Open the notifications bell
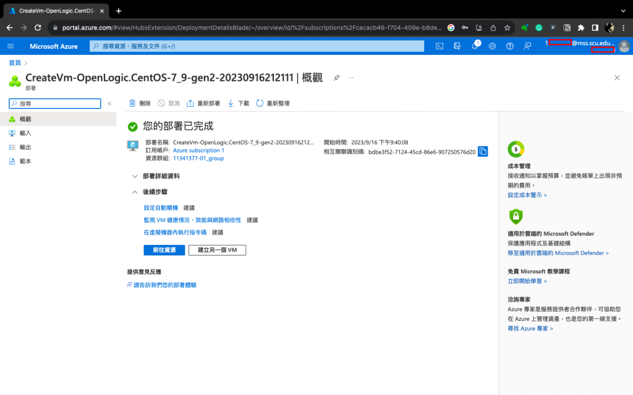 pos(475,46)
